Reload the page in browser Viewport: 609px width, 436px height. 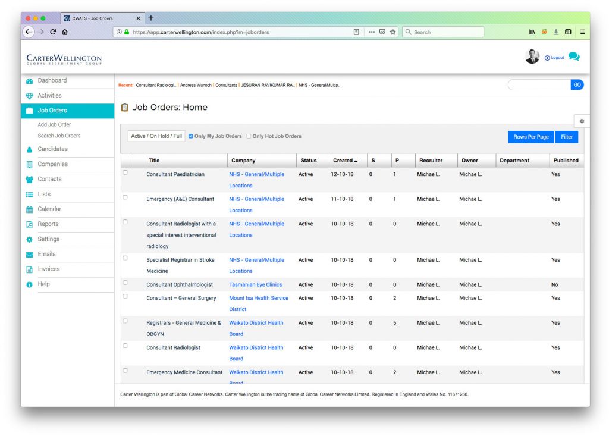53,32
